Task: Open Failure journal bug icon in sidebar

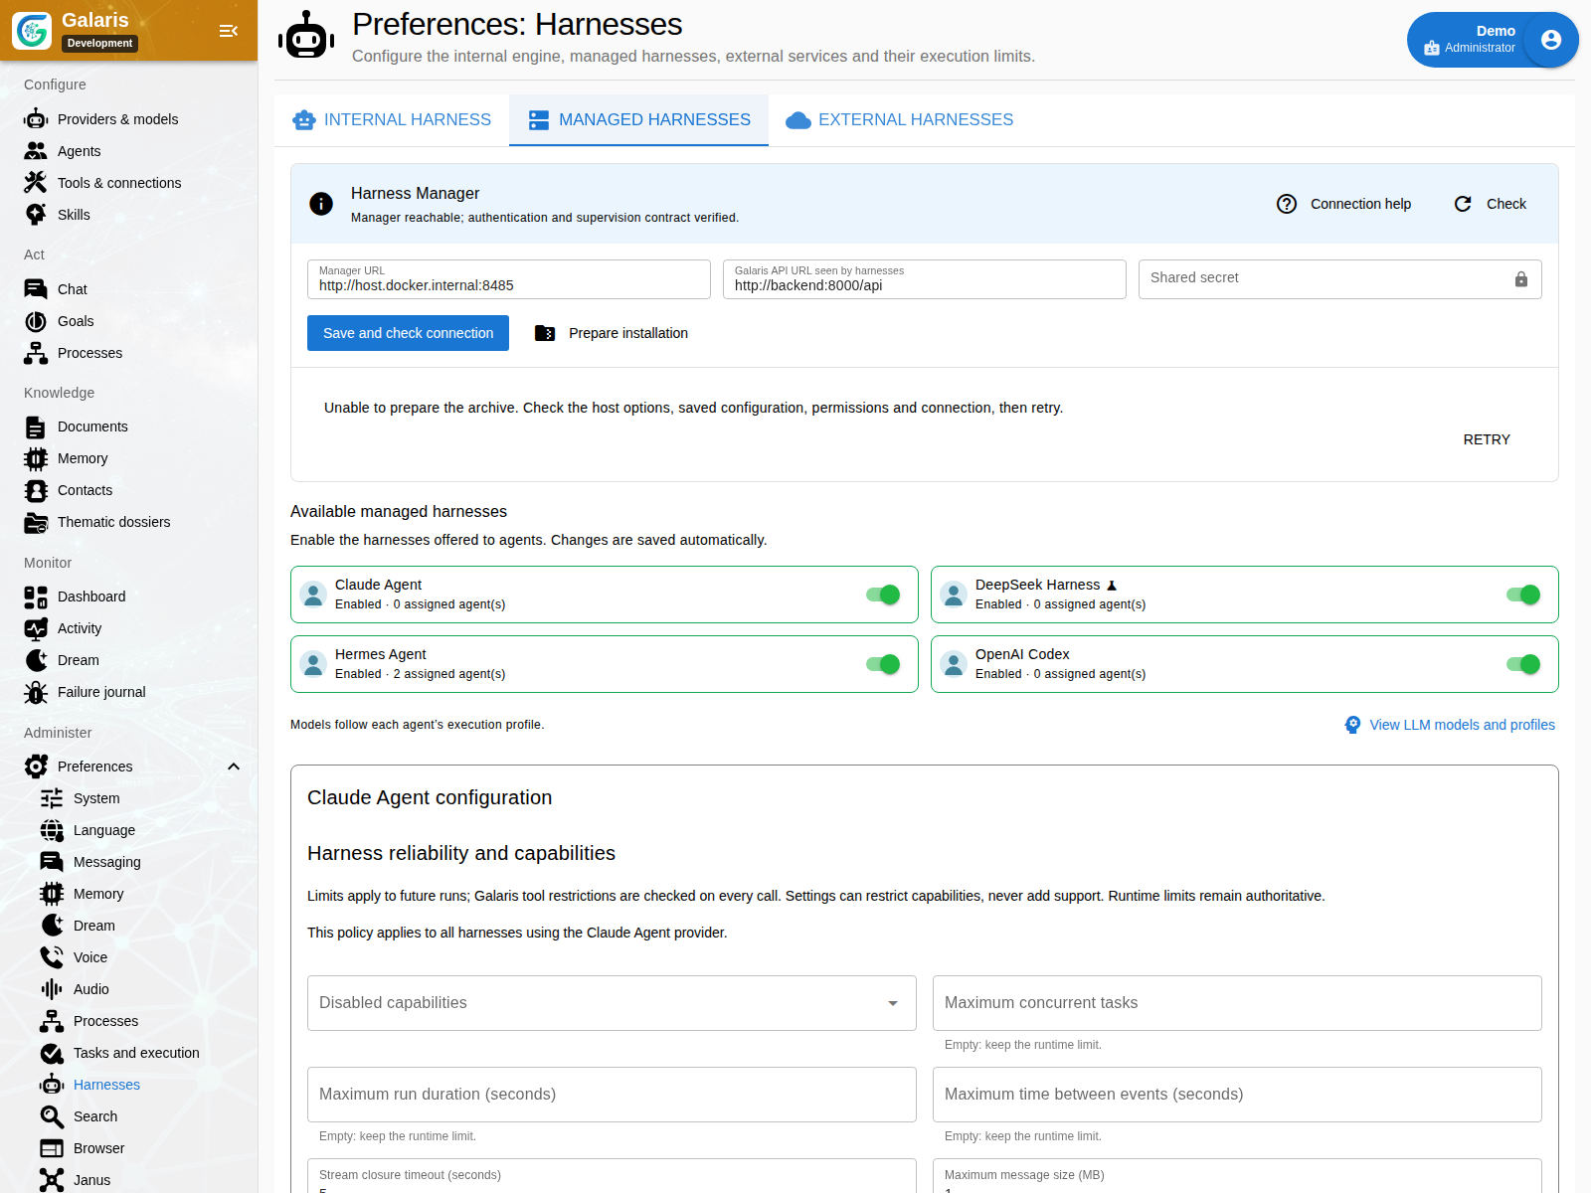Action: pos(36,692)
